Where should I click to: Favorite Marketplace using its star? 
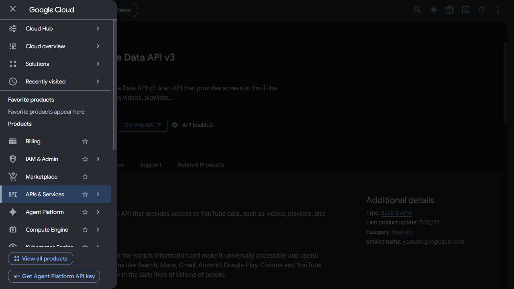click(85, 177)
